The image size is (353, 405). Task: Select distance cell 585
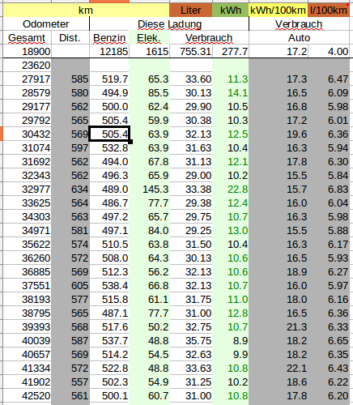click(x=70, y=79)
